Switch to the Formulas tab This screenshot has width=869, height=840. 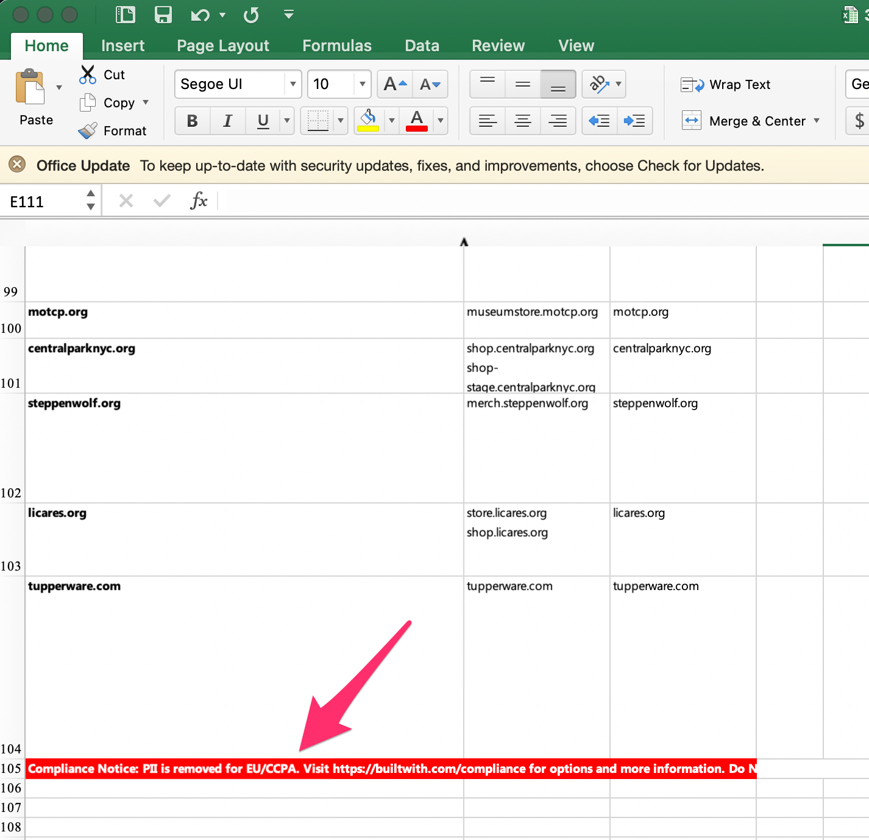coord(336,46)
